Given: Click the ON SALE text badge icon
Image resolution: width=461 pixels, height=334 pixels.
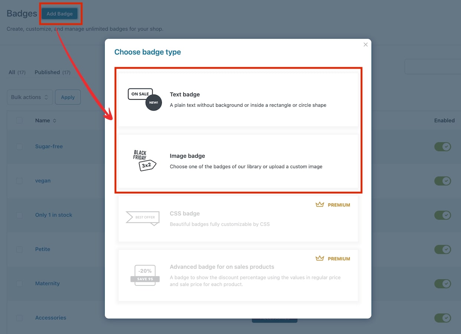Looking at the screenshot, I should pos(145,99).
